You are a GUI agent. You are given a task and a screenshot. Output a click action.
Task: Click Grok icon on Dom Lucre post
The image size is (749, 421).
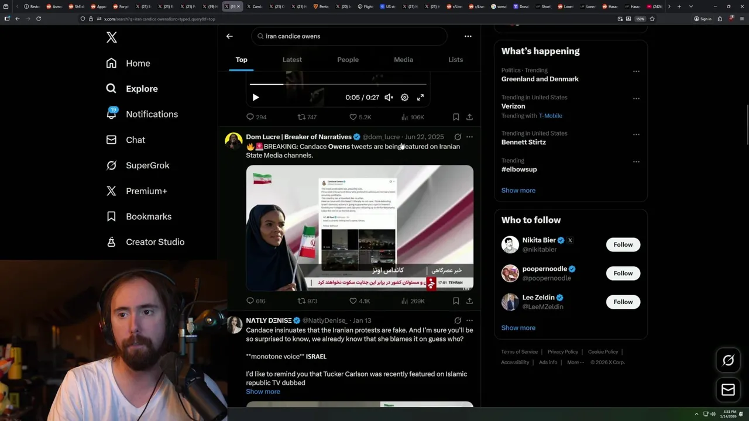pos(458,137)
